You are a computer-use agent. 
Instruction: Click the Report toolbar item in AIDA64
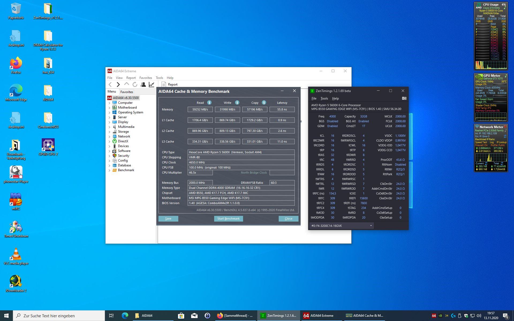(x=170, y=85)
